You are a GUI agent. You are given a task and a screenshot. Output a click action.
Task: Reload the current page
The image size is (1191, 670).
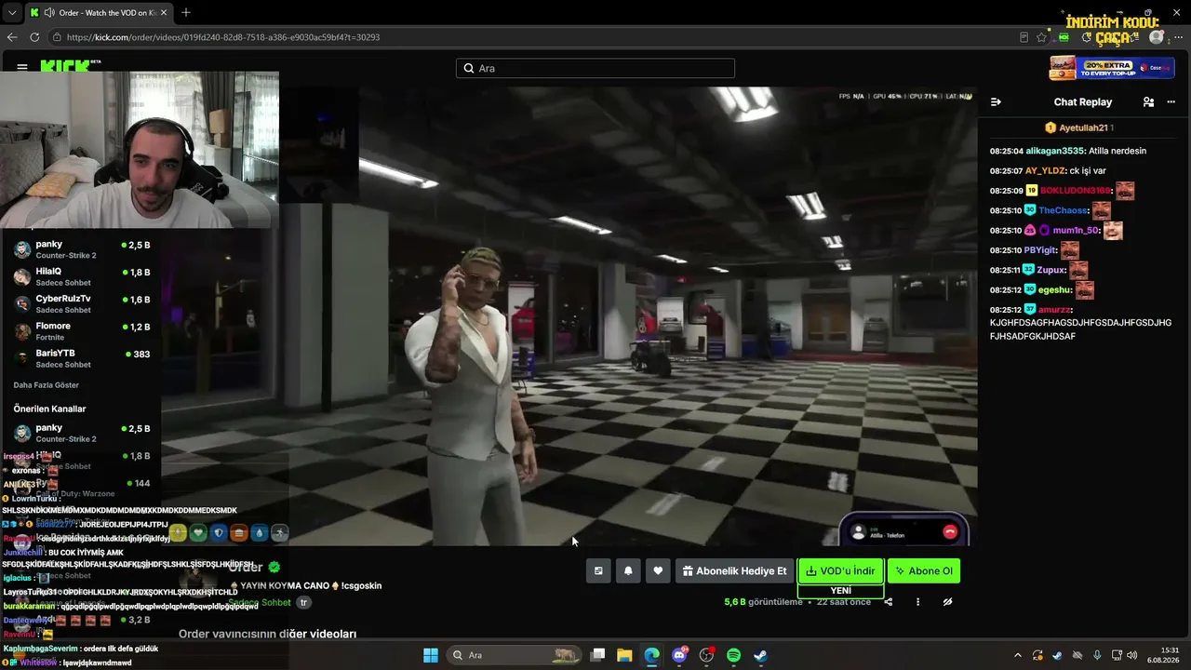(34, 37)
